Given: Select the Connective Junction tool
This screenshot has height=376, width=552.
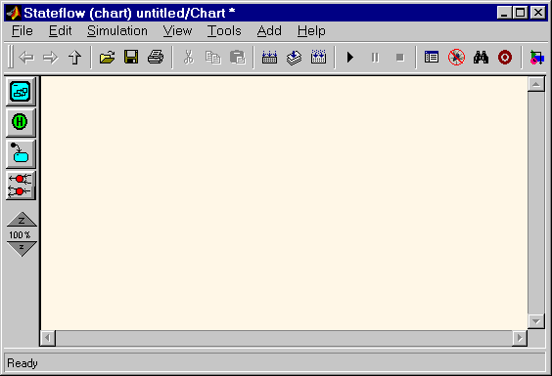Looking at the screenshot, I should click(x=21, y=186).
